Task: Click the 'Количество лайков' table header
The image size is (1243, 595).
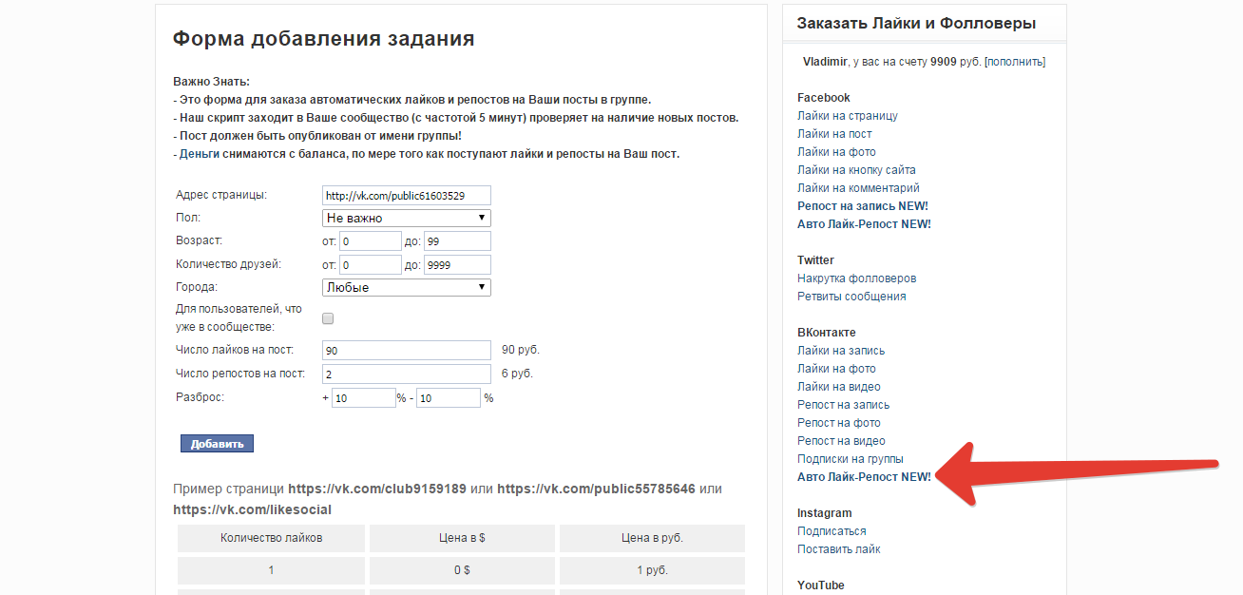Action: 271,538
